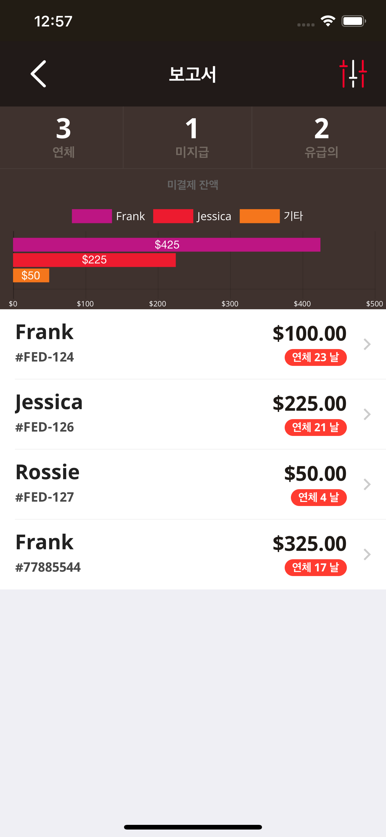The image size is (386, 837).
Task: Click the $225 red chart bar
Action: pyautogui.click(x=94, y=260)
